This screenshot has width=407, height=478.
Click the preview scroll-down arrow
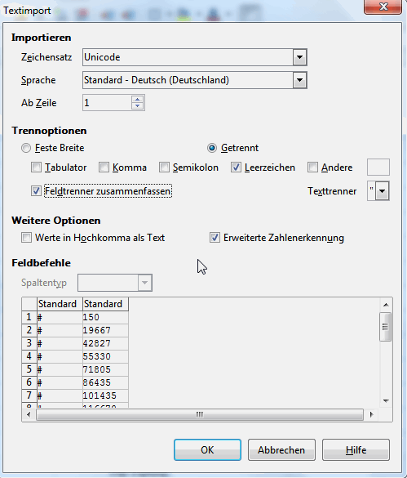tap(386, 401)
